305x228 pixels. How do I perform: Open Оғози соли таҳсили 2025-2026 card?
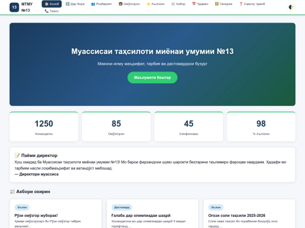tap(250, 214)
